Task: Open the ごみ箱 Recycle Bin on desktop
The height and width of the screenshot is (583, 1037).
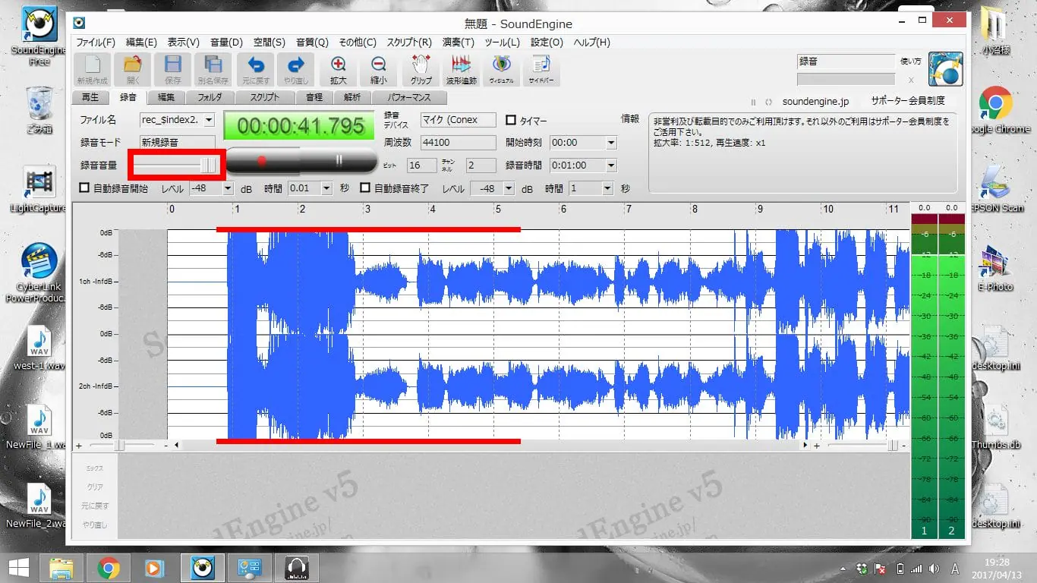Action: tap(39, 110)
